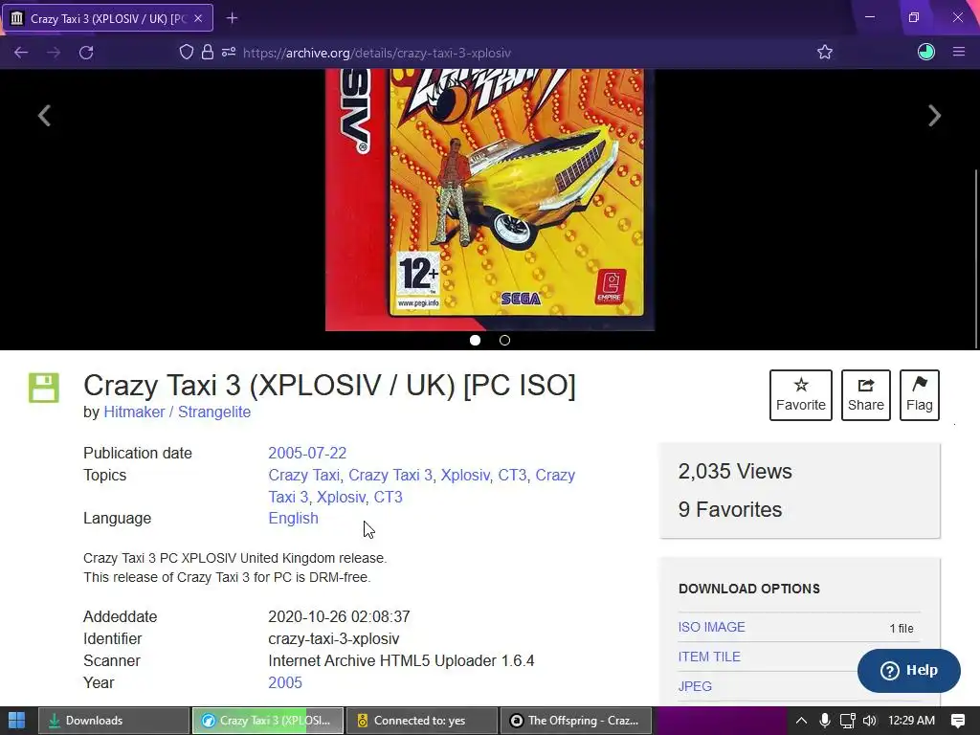Open the Hitmaker / Strangelite creator link
Screen dimensions: 980x735
177,412
